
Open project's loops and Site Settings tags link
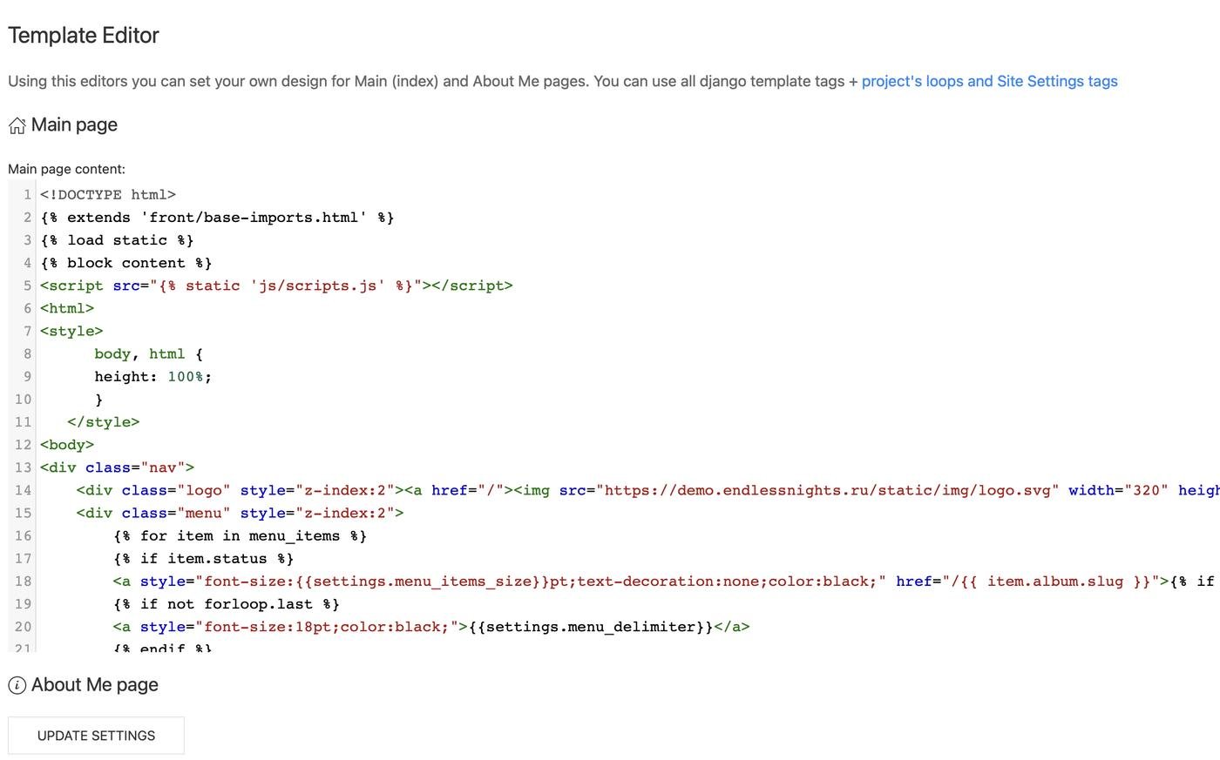pos(989,81)
